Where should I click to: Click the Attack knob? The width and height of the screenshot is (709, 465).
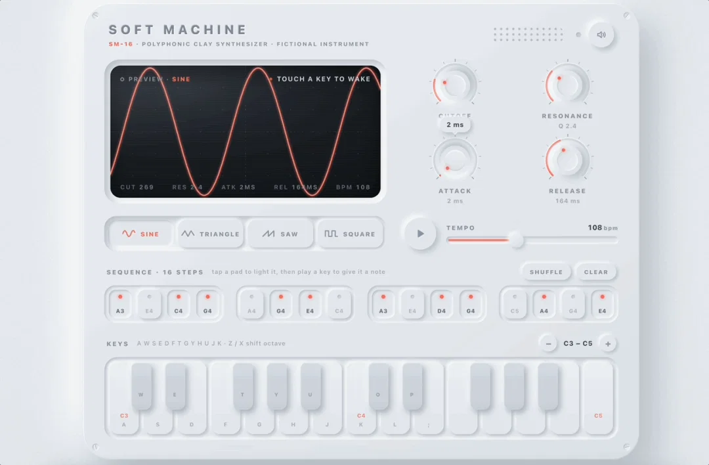[455, 160]
